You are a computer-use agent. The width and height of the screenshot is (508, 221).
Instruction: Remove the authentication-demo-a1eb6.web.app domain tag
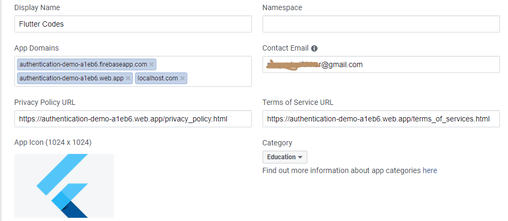(x=128, y=78)
